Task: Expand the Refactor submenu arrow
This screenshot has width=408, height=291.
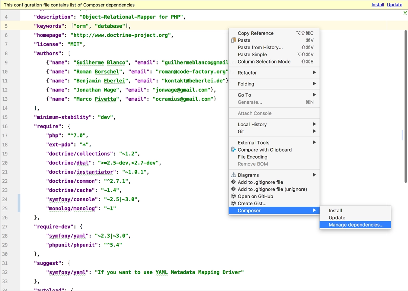Action: 314,73
